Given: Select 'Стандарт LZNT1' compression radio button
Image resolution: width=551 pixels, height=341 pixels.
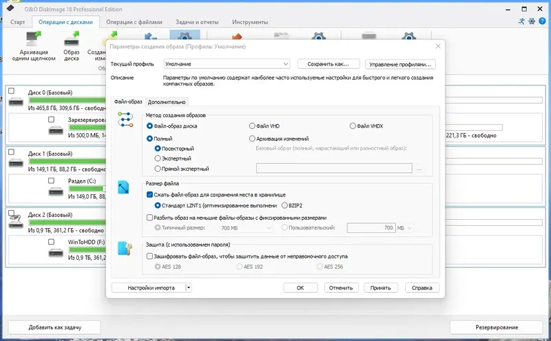Looking at the screenshot, I should [x=158, y=205].
